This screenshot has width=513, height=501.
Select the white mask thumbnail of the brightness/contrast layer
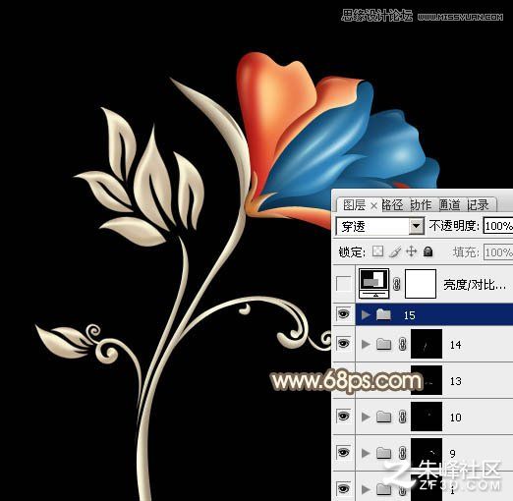point(421,284)
